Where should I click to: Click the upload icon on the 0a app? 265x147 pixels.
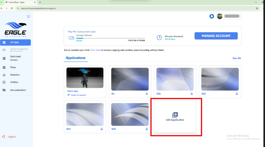(147, 93)
